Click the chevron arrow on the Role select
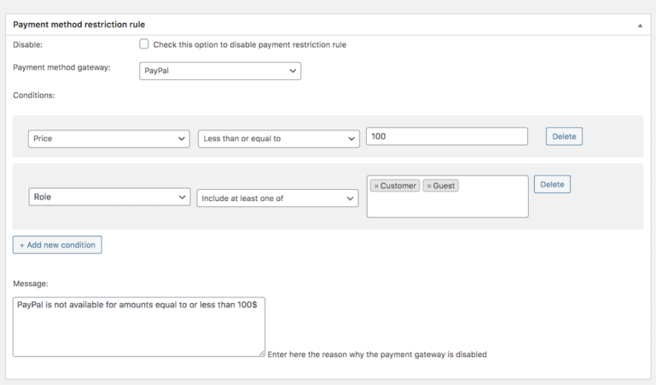This screenshot has width=656, height=385. pyautogui.click(x=182, y=198)
